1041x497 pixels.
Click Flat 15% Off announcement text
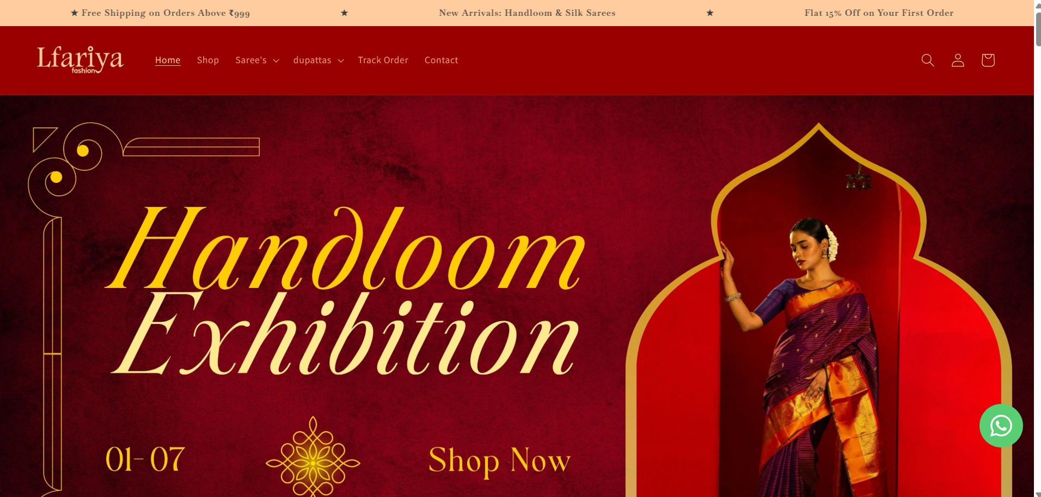[879, 13]
